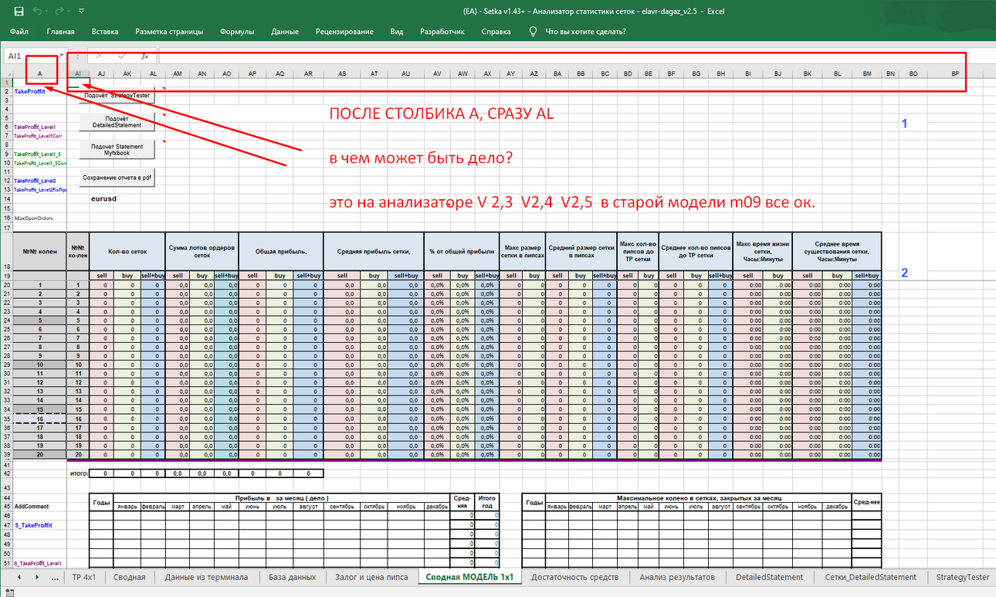Click the lightbulb Tell Me icon
996x597 pixels.
pos(533,32)
